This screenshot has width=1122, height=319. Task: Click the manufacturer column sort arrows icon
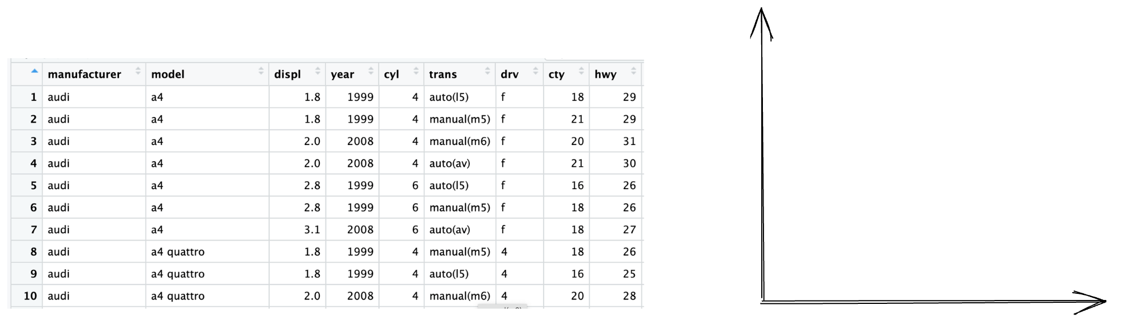coord(138,71)
